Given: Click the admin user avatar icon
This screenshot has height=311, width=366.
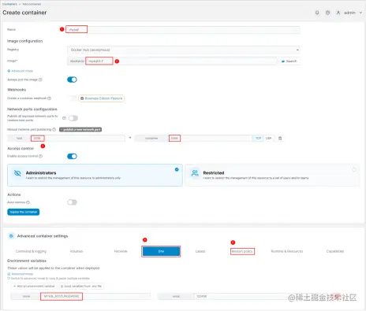Looking at the screenshot, I should pos(338,13).
